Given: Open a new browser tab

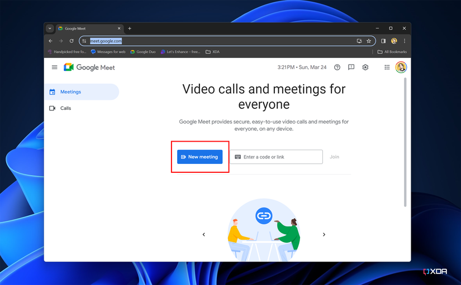Looking at the screenshot, I should click(130, 28).
